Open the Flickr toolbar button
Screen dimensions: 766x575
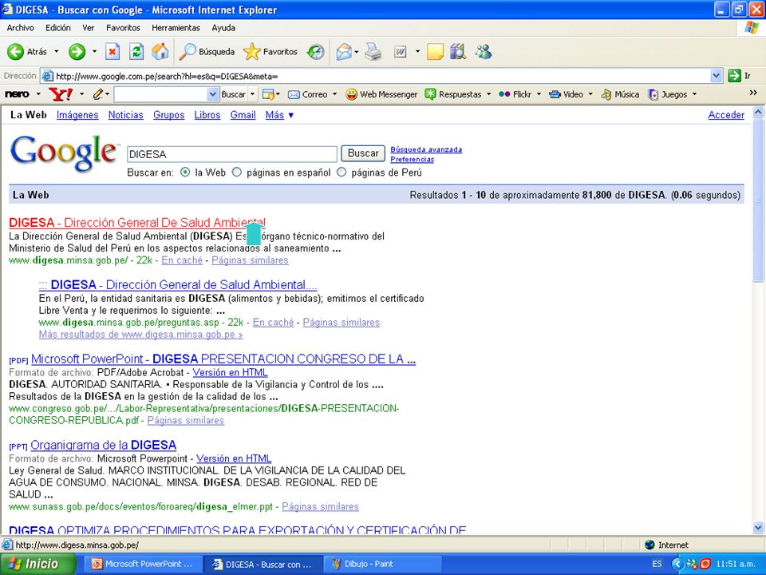click(515, 94)
